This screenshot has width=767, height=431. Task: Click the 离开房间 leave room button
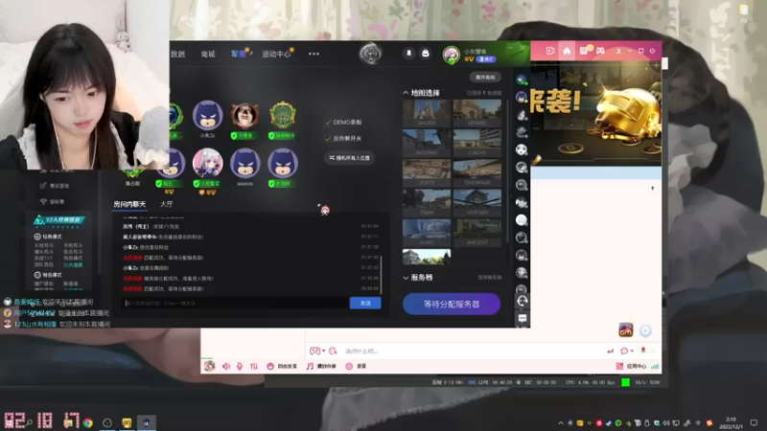(x=485, y=78)
